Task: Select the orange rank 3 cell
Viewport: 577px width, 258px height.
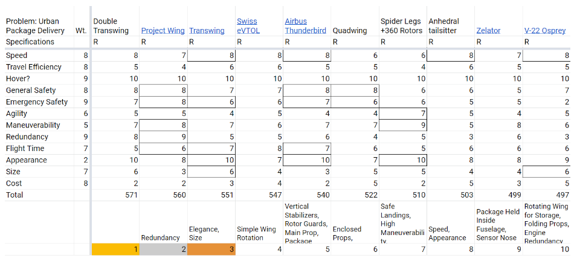Action: (211, 249)
